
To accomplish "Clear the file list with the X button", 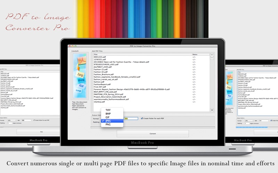I will tap(212, 110).
